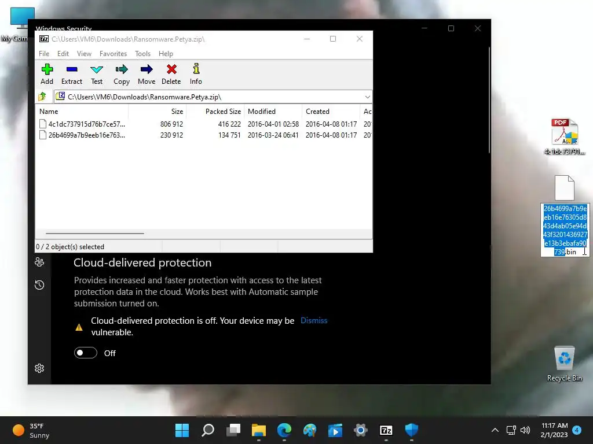593x444 pixels.
Task: Launch Microsoft Edge from the taskbar
Action: click(284, 430)
